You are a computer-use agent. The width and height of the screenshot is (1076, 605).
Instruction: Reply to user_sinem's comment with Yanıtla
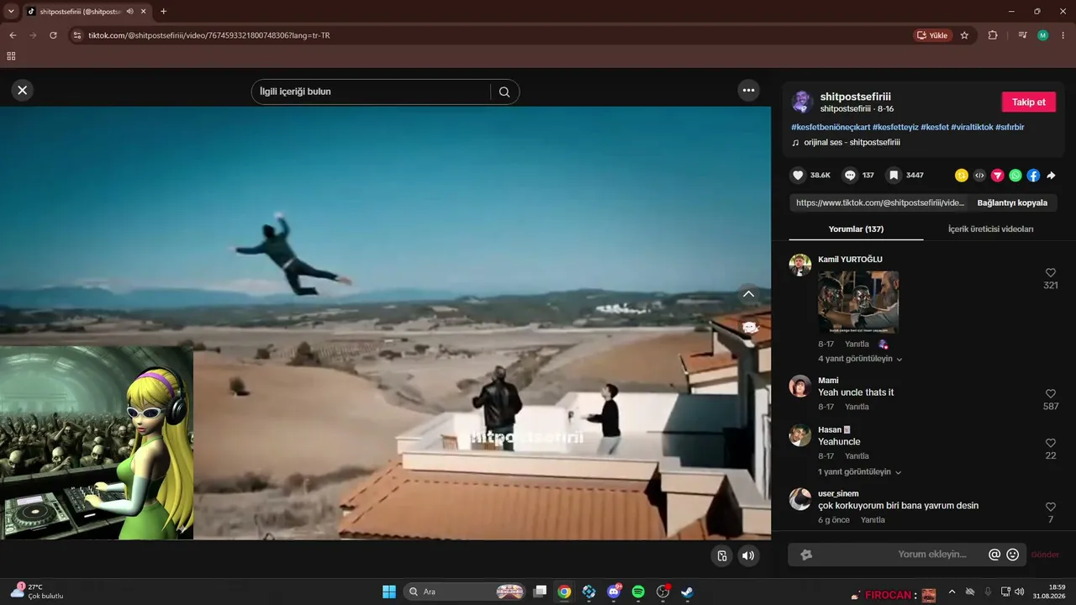[873, 520]
